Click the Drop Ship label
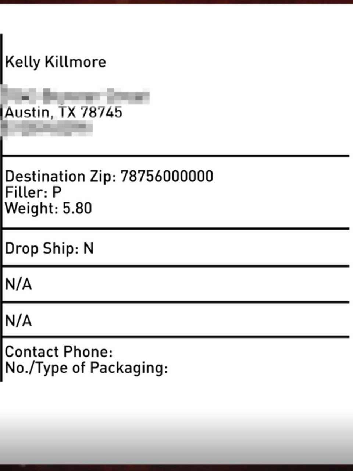This screenshot has height=471, width=353. tap(42, 249)
